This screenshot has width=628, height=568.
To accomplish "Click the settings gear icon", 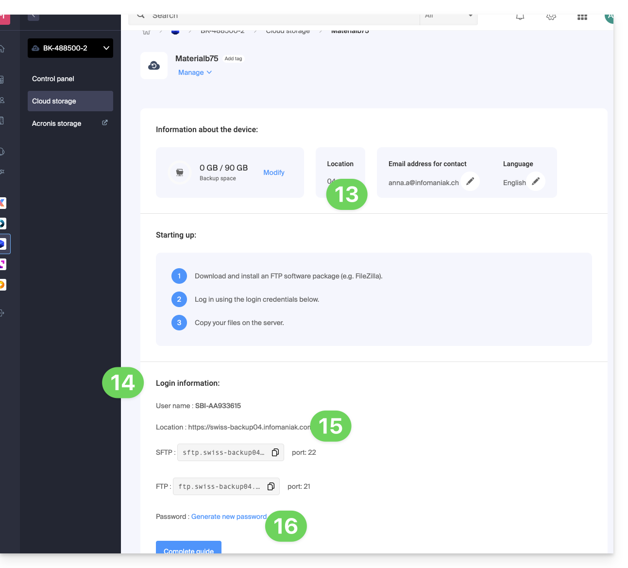I will click(x=551, y=17).
